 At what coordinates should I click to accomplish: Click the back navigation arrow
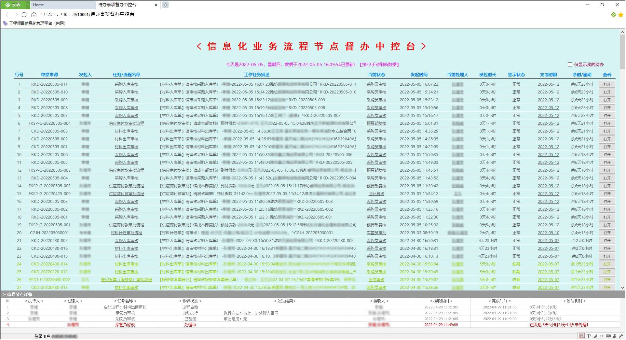7,14
